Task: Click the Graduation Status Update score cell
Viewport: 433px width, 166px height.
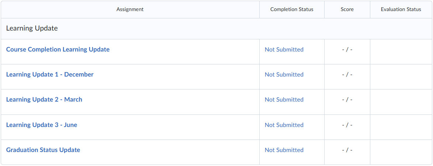Action: coord(347,150)
